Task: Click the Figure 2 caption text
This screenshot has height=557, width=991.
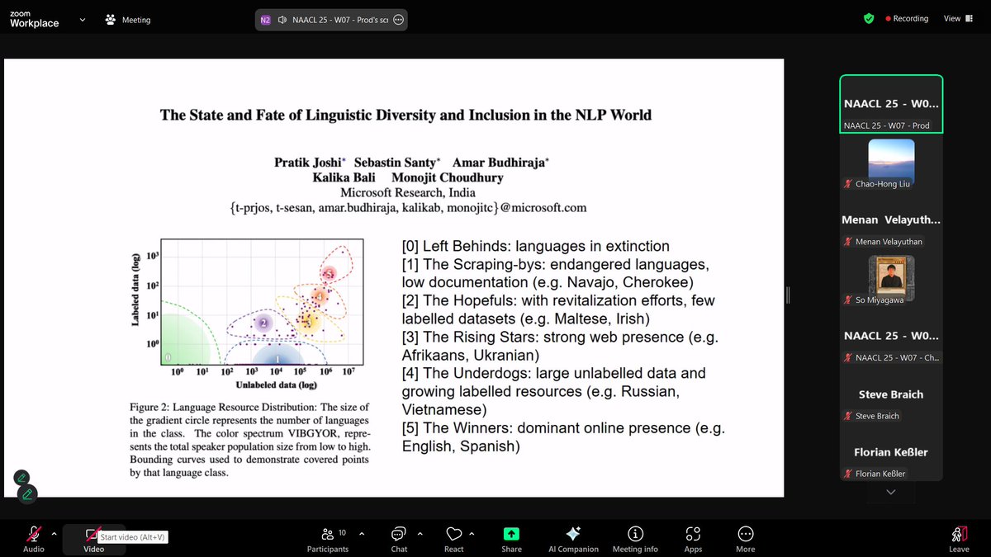Action: pos(250,440)
